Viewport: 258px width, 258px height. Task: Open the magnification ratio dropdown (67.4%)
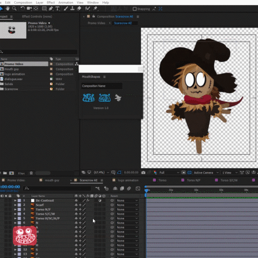pyautogui.click(x=102, y=173)
